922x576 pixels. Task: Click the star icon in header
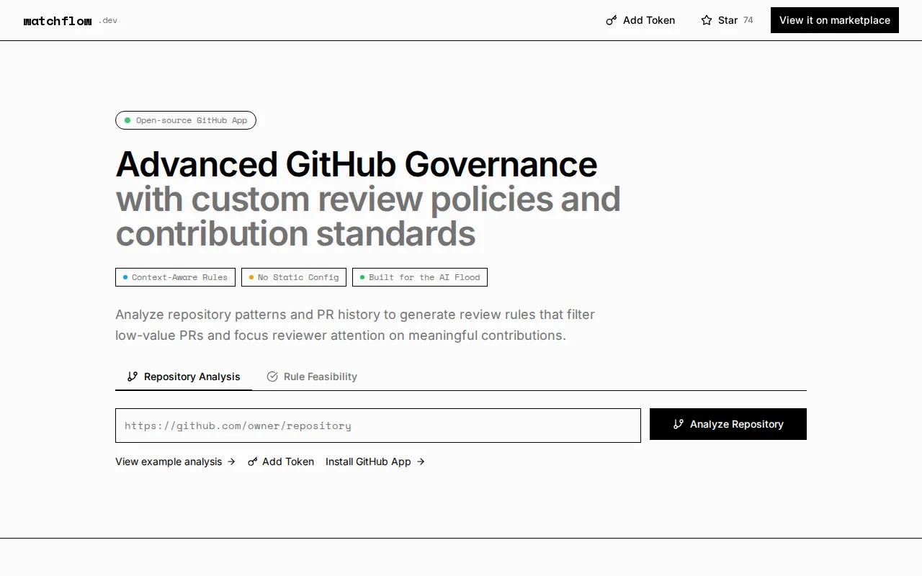click(x=707, y=20)
